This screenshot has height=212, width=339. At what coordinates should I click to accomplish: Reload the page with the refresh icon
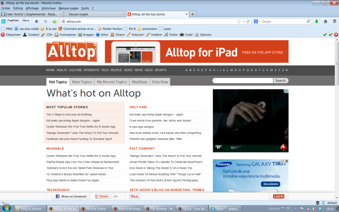tap(248, 21)
